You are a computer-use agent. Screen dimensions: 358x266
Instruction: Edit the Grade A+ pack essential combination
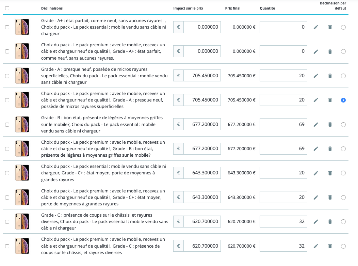[316, 27]
